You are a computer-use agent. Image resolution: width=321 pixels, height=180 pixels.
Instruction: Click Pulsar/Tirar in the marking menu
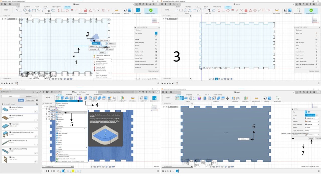(110, 43)
